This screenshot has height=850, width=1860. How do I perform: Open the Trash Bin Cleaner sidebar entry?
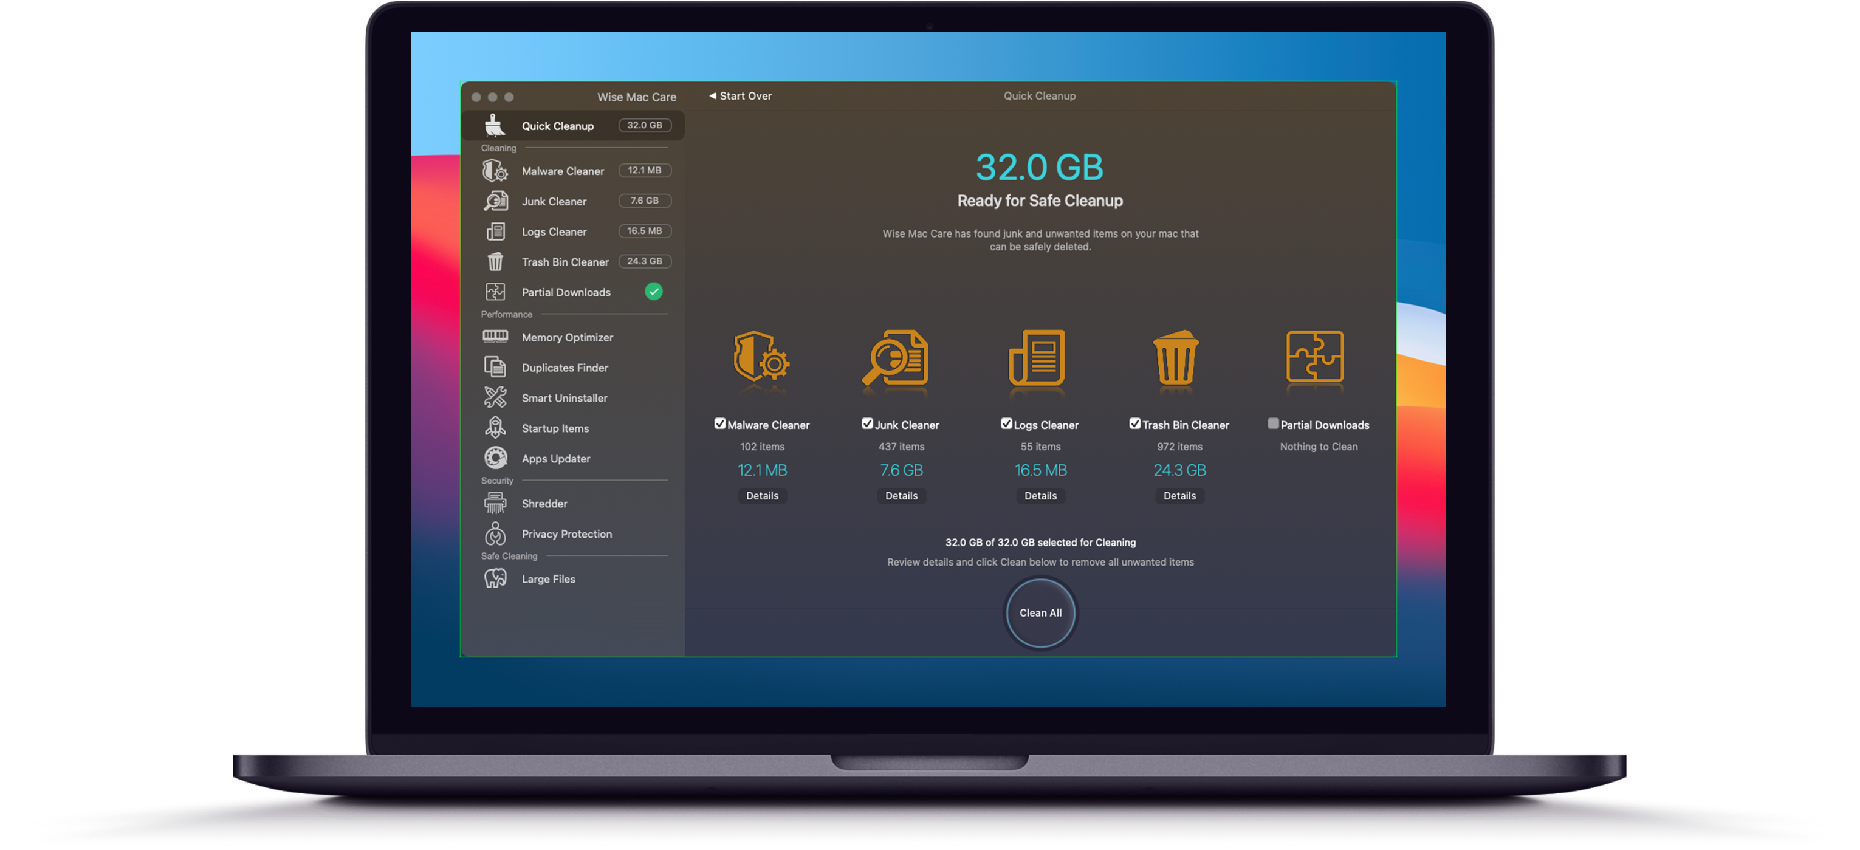pos(572,261)
